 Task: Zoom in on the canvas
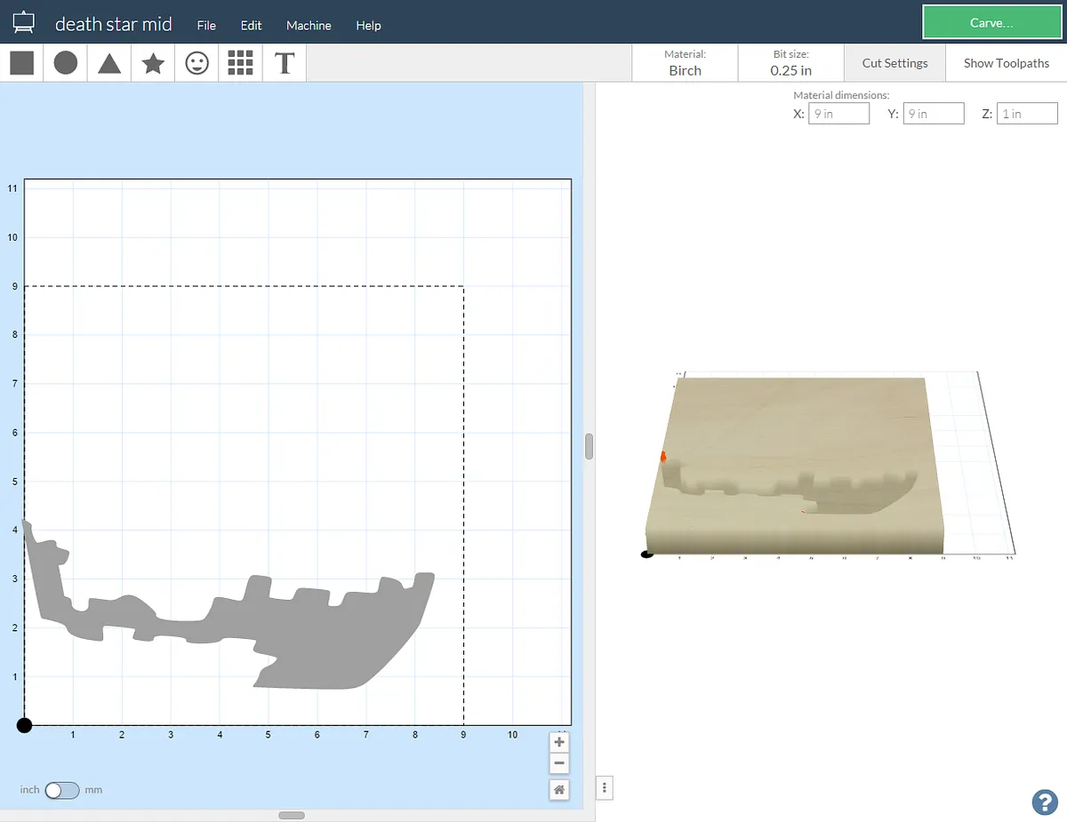tap(559, 742)
